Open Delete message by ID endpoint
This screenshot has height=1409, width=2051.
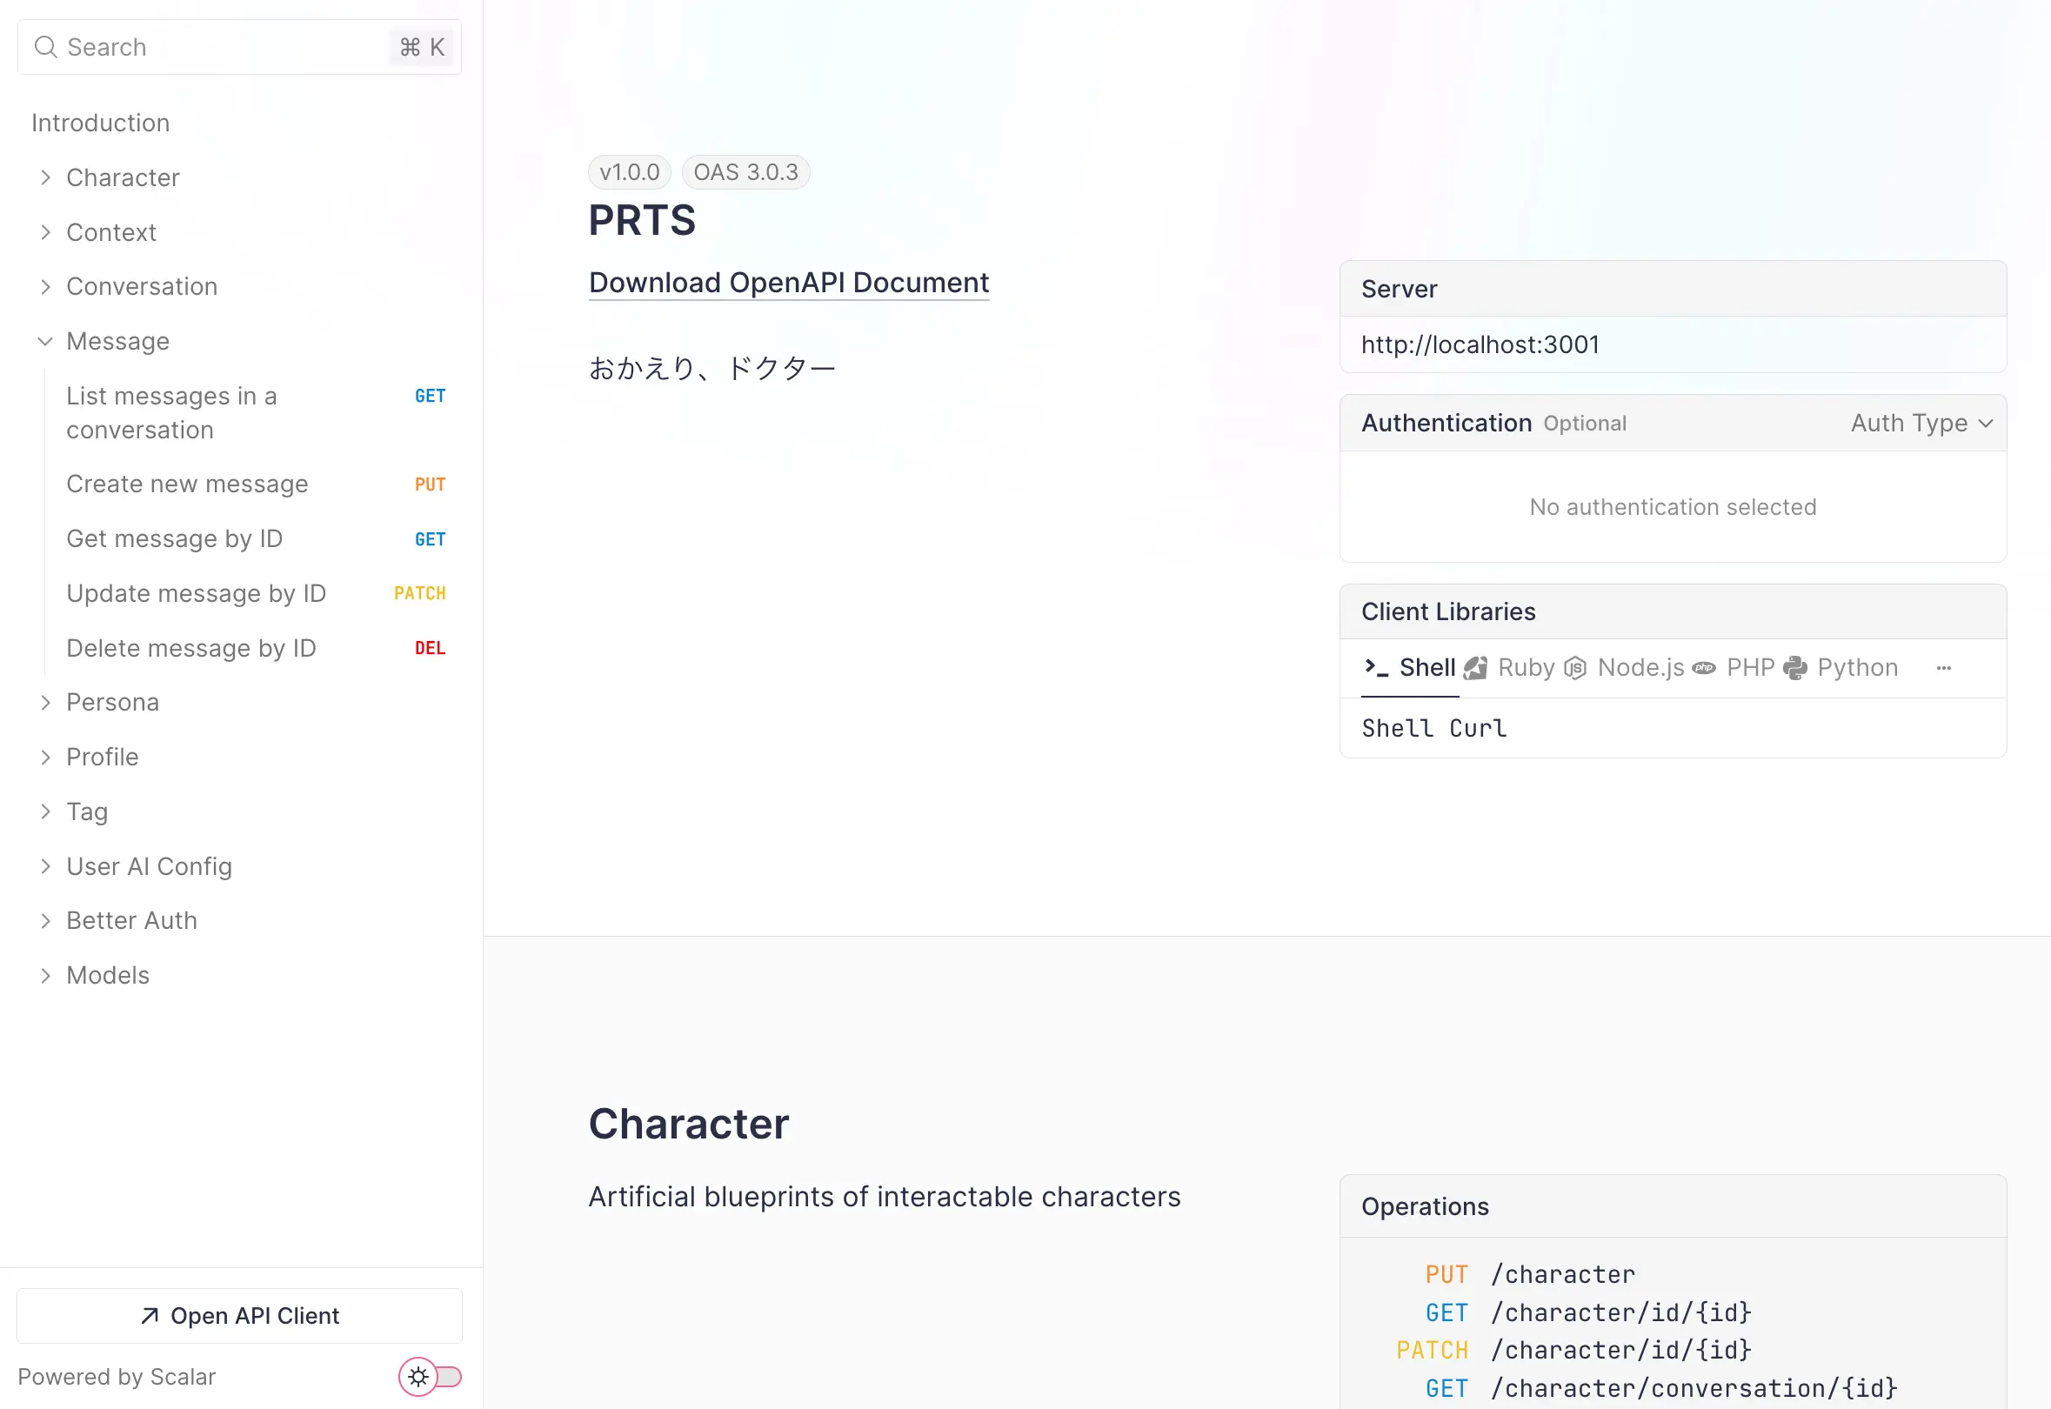[x=191, y=648]
